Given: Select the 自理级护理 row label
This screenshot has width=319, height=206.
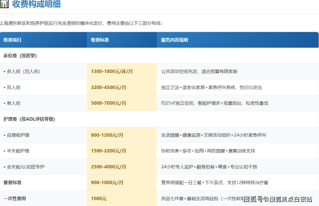Looking at the screenshot, I should point(16,135).
